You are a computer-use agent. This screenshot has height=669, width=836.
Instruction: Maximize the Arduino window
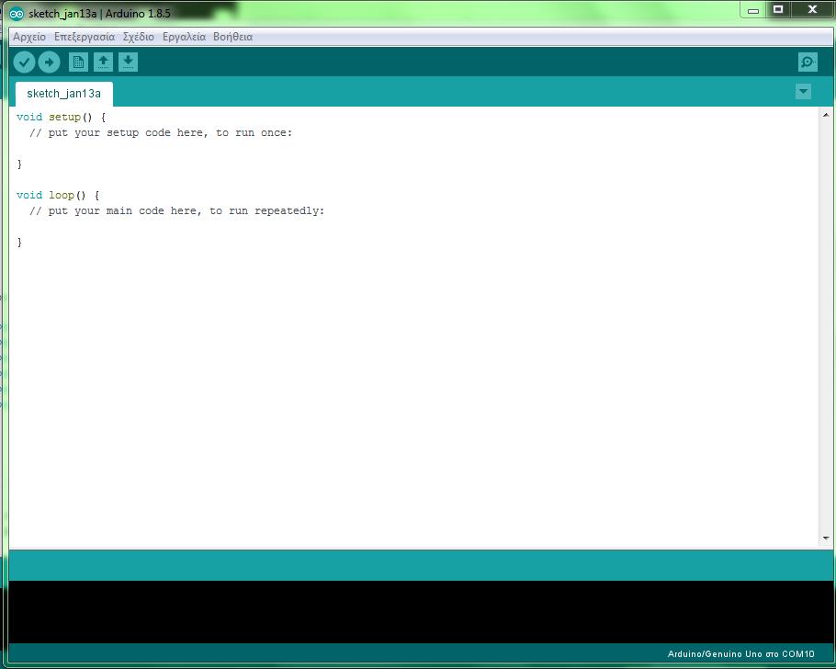point(778,10)
